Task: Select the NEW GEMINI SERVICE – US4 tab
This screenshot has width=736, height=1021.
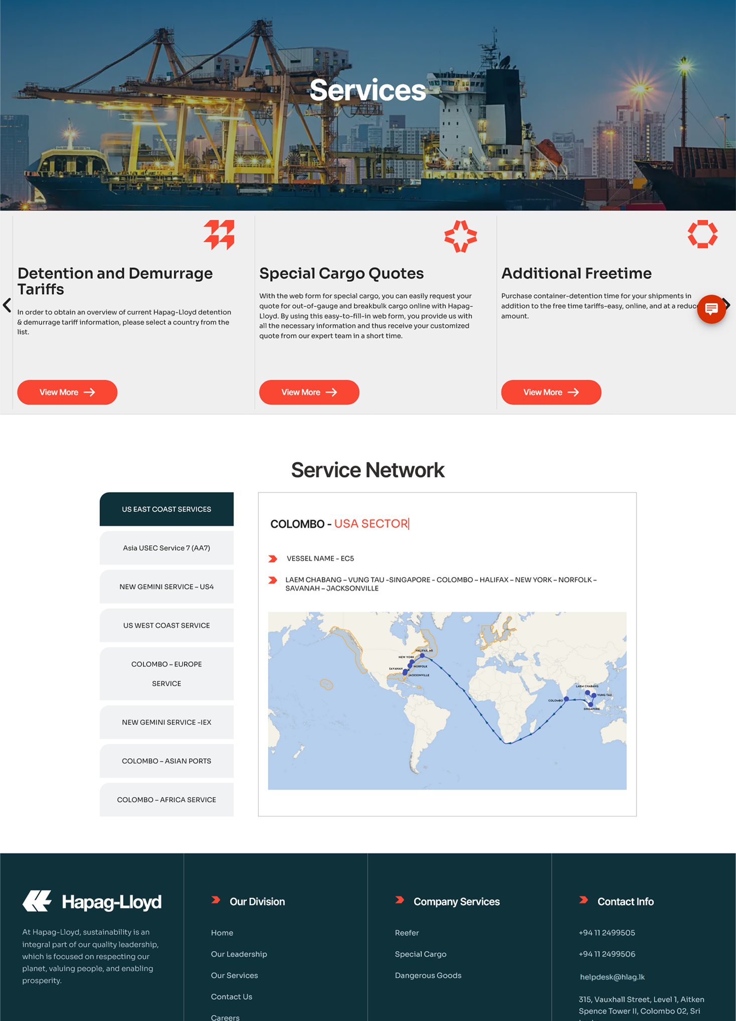Action: (x=167, y=587)
